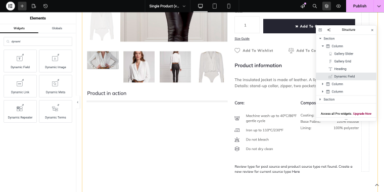The image size is (384, 192).
Task: Collapse the first Section in Structure
Action: pos(320,38)
